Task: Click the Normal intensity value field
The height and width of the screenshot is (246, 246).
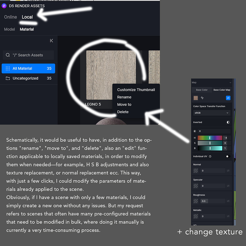Action: (x=213, y=171)
